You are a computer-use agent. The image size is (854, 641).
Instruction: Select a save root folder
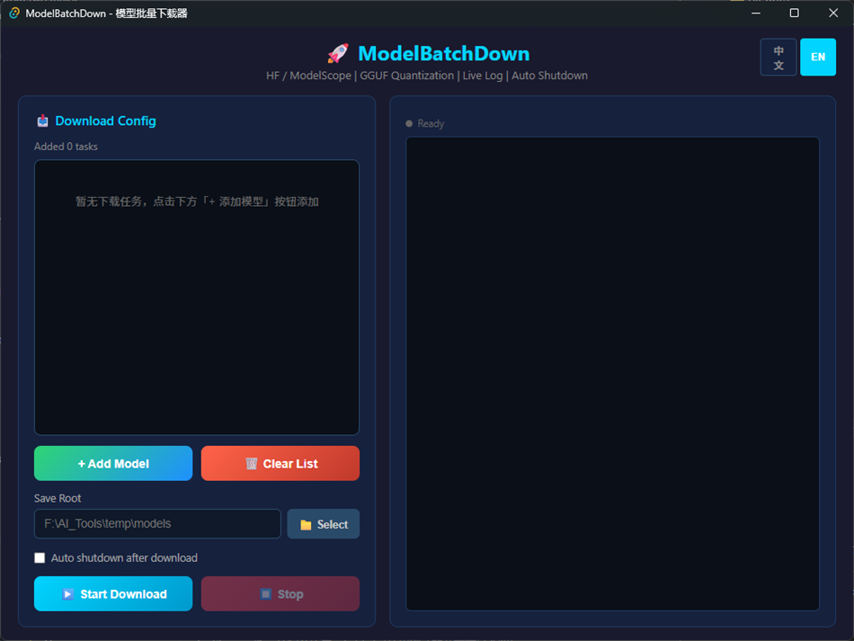[x=323, y=524]
